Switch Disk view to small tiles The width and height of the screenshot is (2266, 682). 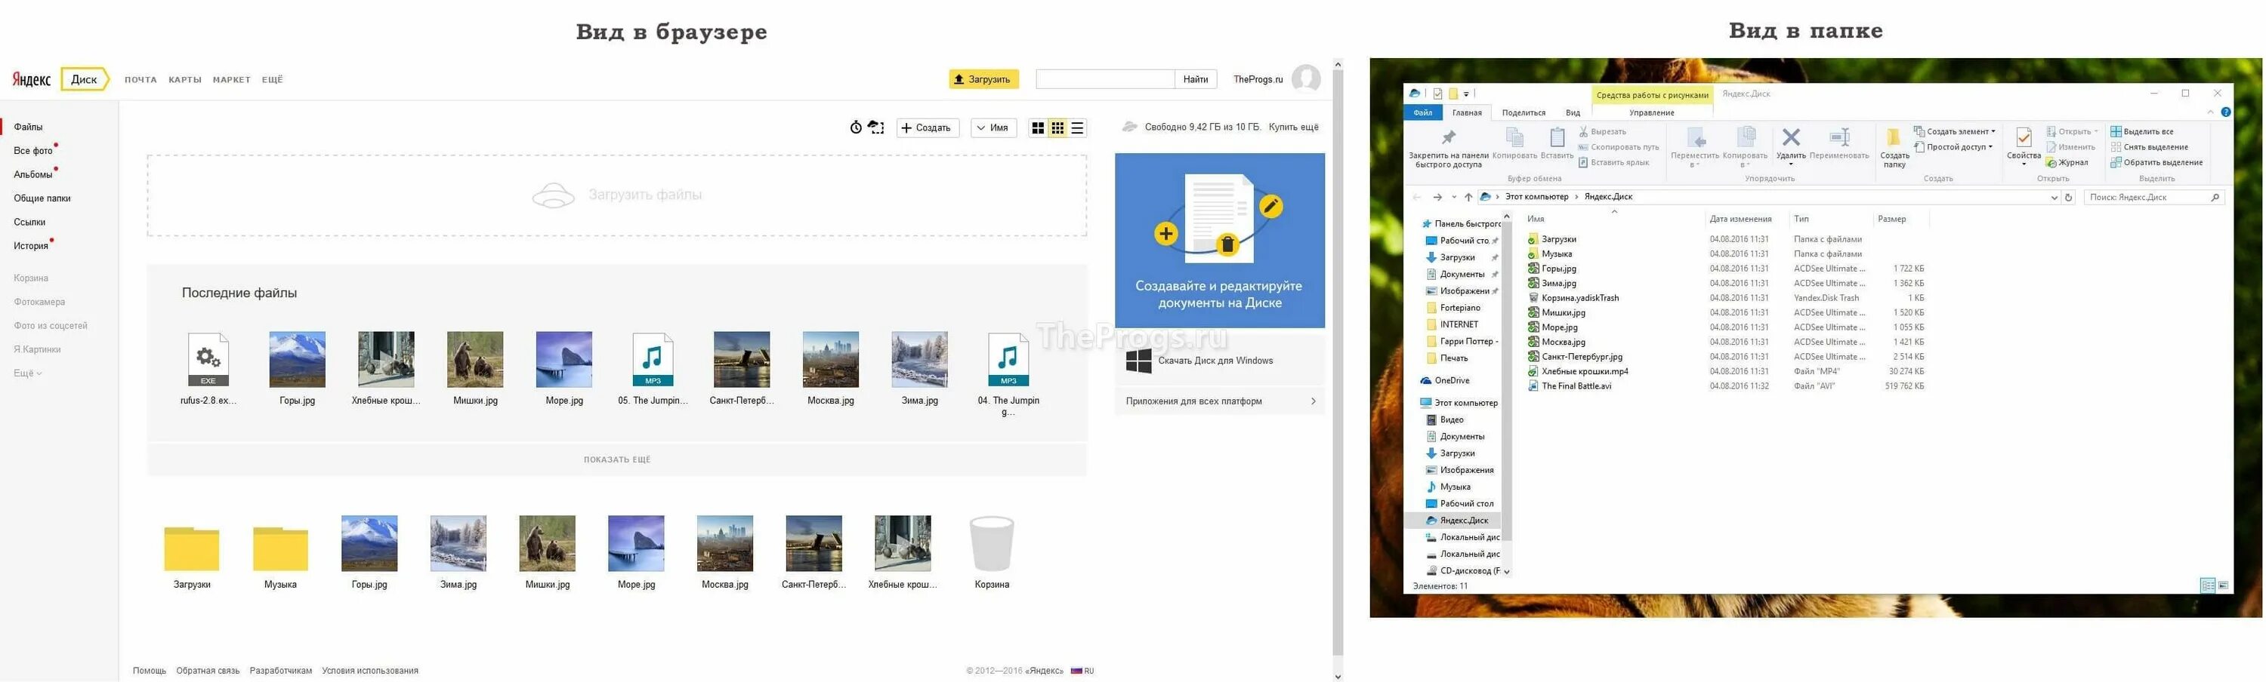tap(1057, 127)
